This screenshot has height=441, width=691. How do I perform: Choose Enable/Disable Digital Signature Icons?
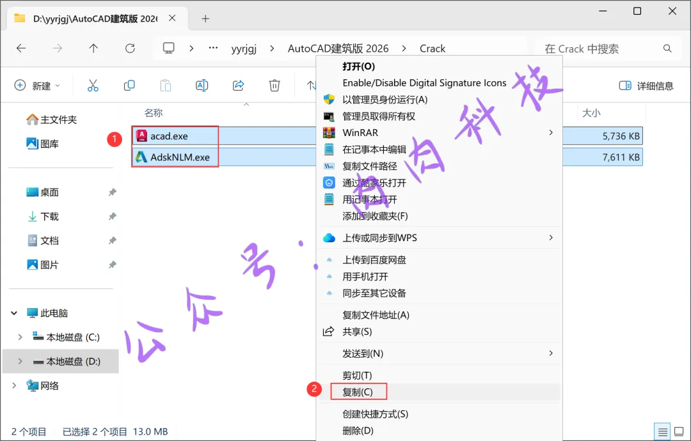439,82
